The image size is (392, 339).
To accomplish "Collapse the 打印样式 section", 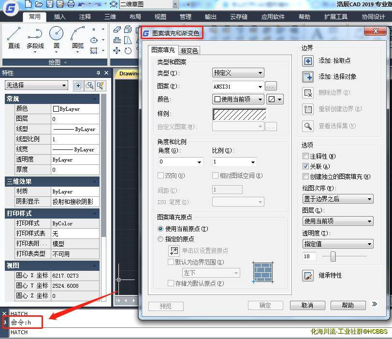I will click(95, 213).
